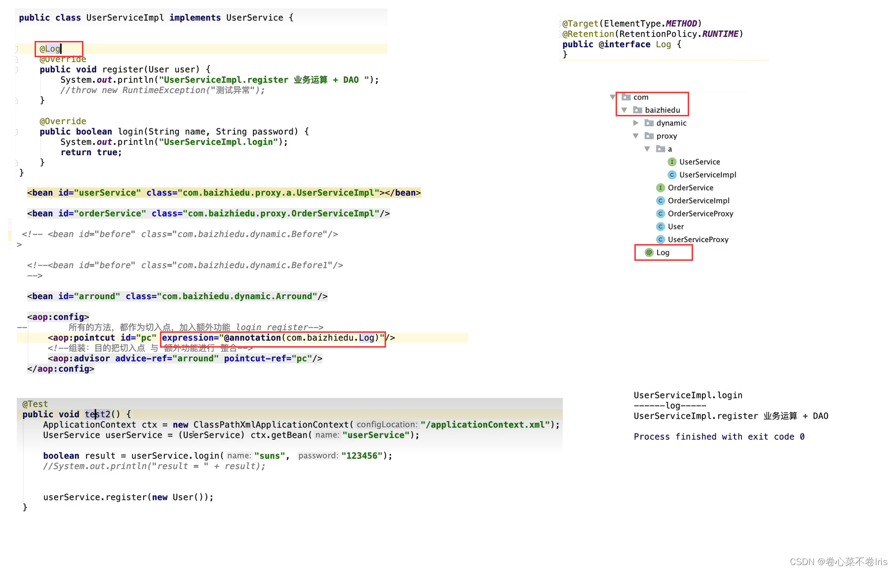Viewport: 895px width, 571px height.
Task: Click the OrderServiceImpl class icon
Action: click(661, 201)
